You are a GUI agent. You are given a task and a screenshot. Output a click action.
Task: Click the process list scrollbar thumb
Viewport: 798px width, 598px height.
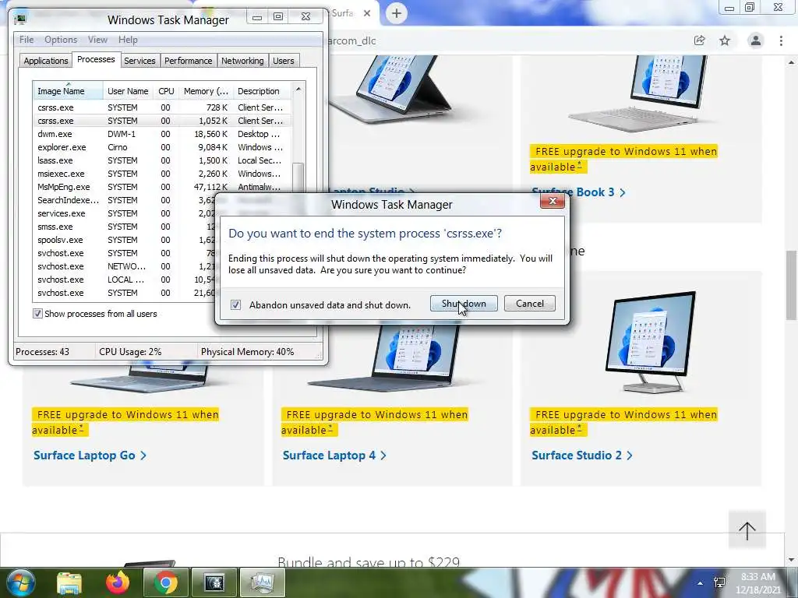298,178
